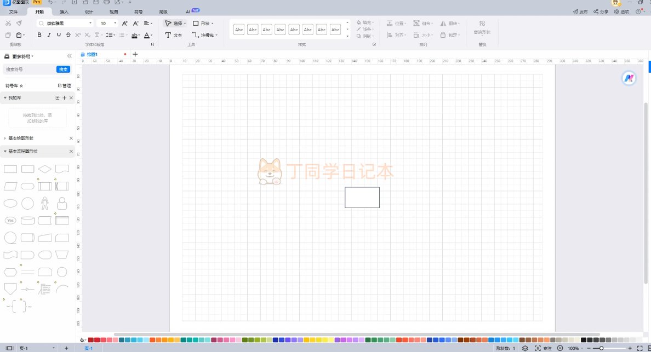Open the font size dropdown
Viewport: 651px width, 352px height.
[x=115, y=24]
